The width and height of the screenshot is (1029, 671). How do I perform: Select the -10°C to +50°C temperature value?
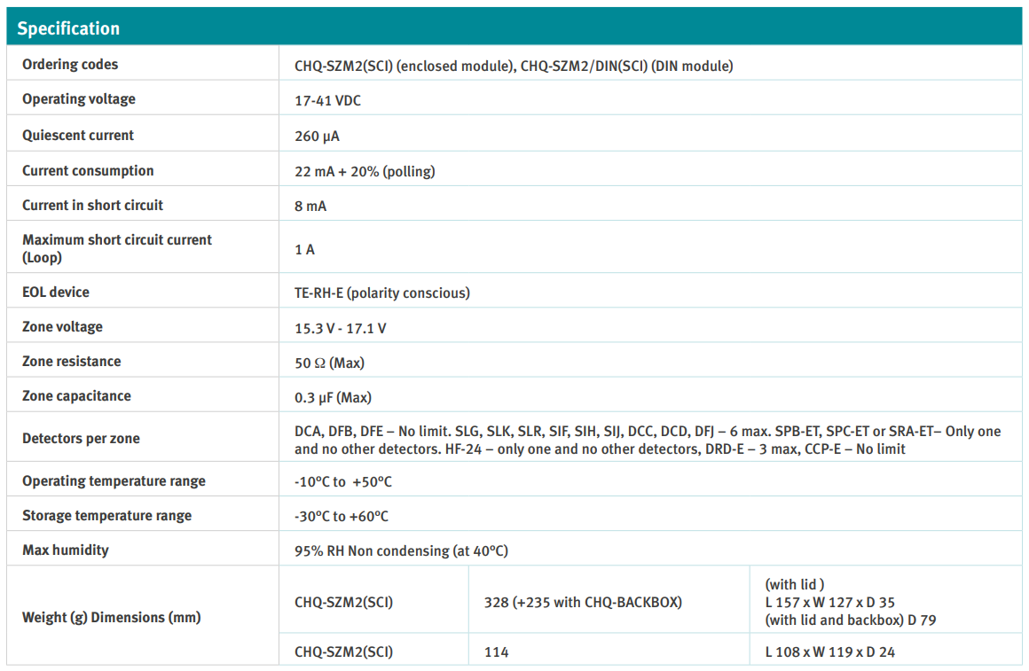coord(343,481)
